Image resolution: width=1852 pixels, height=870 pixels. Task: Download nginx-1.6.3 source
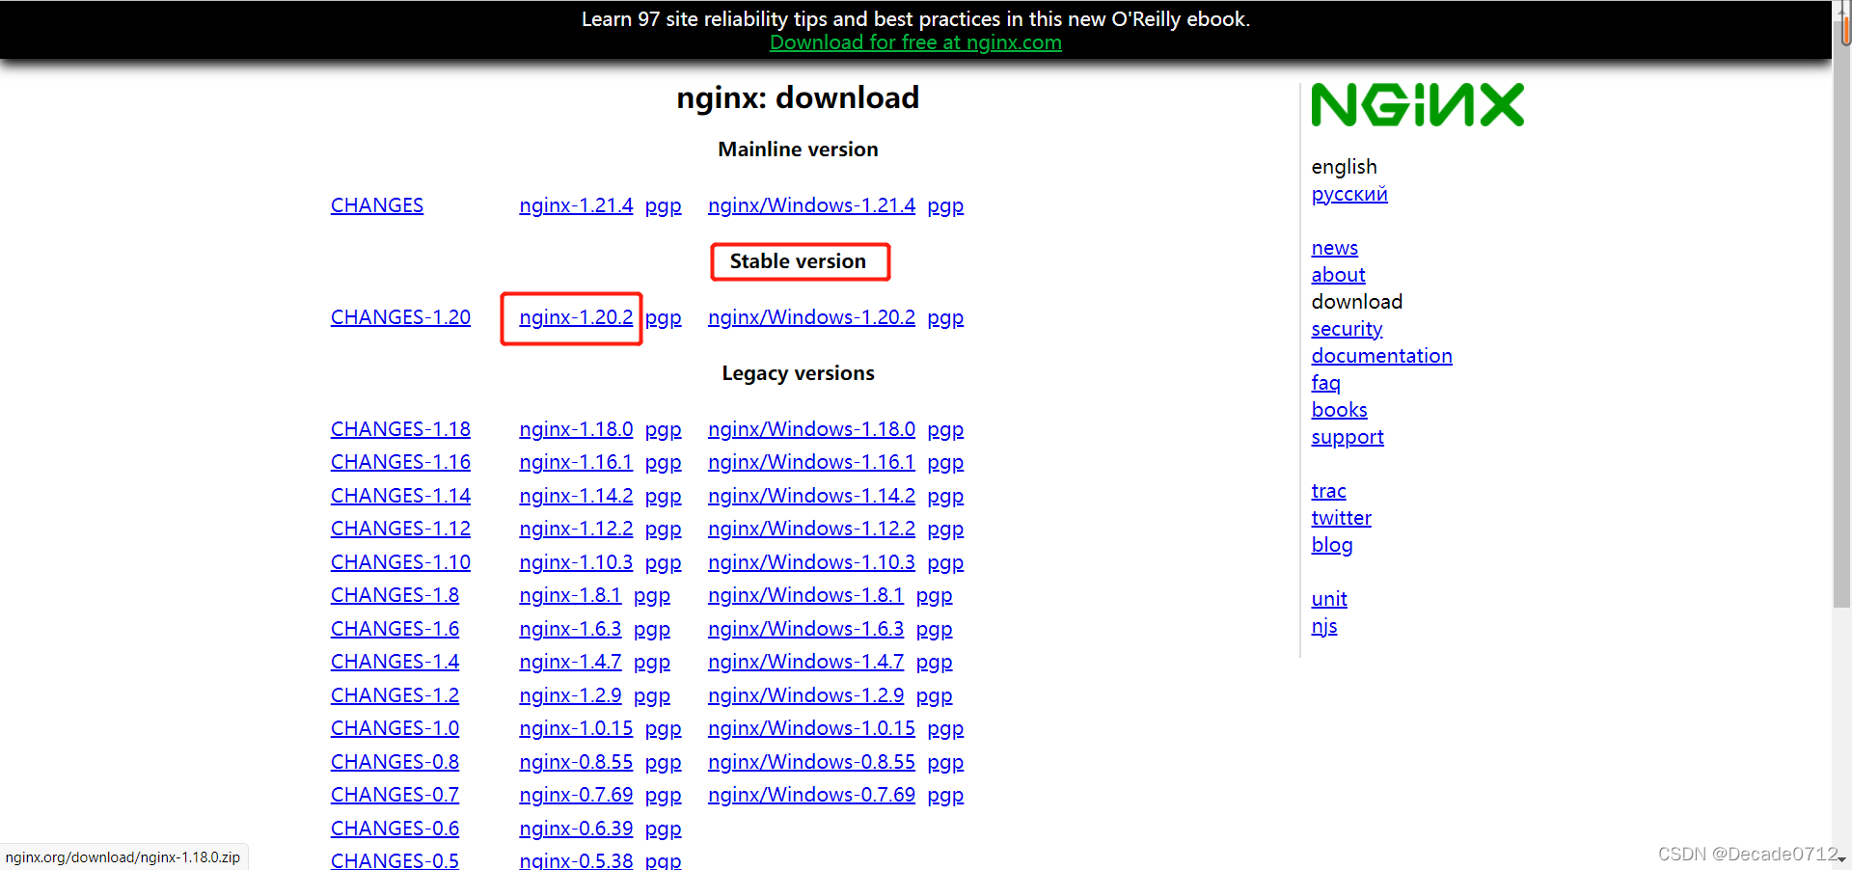tap(570, 629)
